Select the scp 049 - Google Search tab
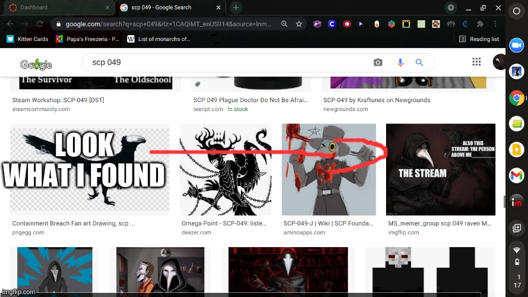Screen dimensions: 528x297 pos(169,8)
